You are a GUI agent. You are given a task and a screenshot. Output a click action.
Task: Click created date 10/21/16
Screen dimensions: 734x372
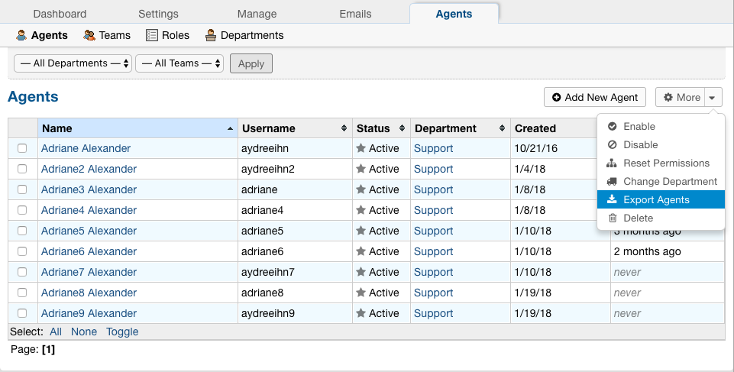point(535,148)
